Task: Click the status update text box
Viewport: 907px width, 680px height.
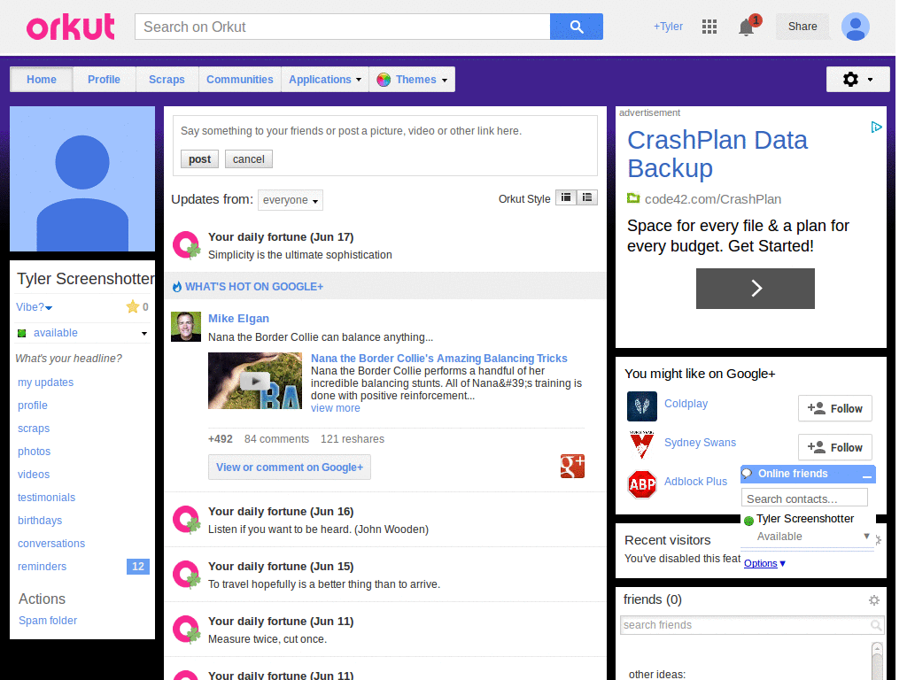Action: (x=384, y=131)
